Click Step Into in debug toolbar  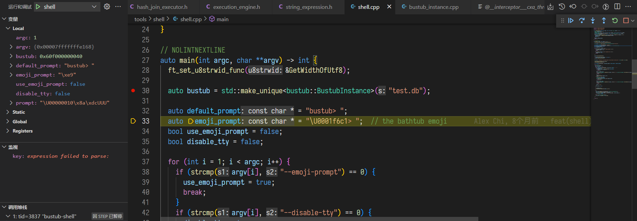[x=593, y=20]
